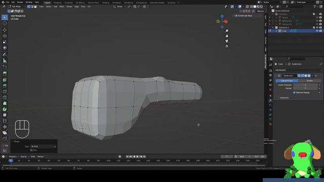
Task: Open the Vertex menu in viewport header
Action: (x=69, y=7)
